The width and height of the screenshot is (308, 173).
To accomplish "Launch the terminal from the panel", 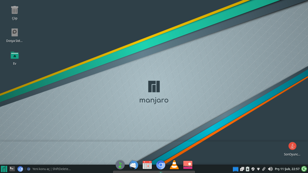I will [12, 169].
